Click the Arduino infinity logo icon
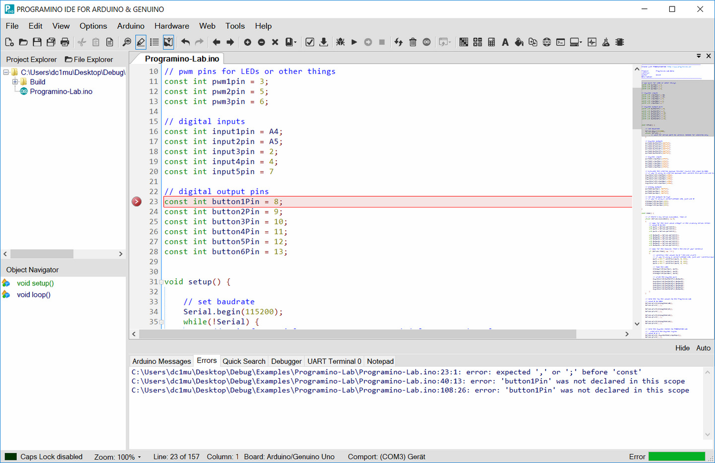This screenshot has width=715, height=463. (427, 42)
